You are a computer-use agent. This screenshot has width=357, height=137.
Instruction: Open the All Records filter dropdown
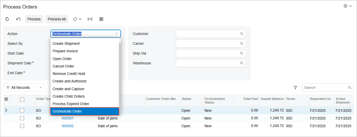pos(24,88)
